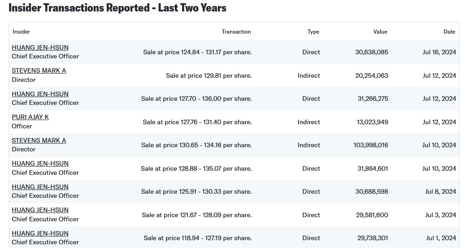467x248 pixels.
Task: Open the PURI AJAY K insider link
Action: [30, 117]
